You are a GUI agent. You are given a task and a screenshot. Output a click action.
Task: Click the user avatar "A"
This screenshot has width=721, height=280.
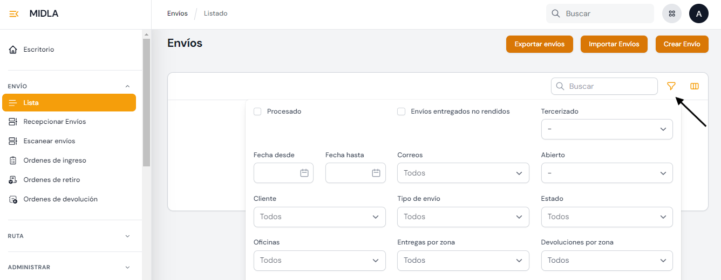tap(699, 14)
